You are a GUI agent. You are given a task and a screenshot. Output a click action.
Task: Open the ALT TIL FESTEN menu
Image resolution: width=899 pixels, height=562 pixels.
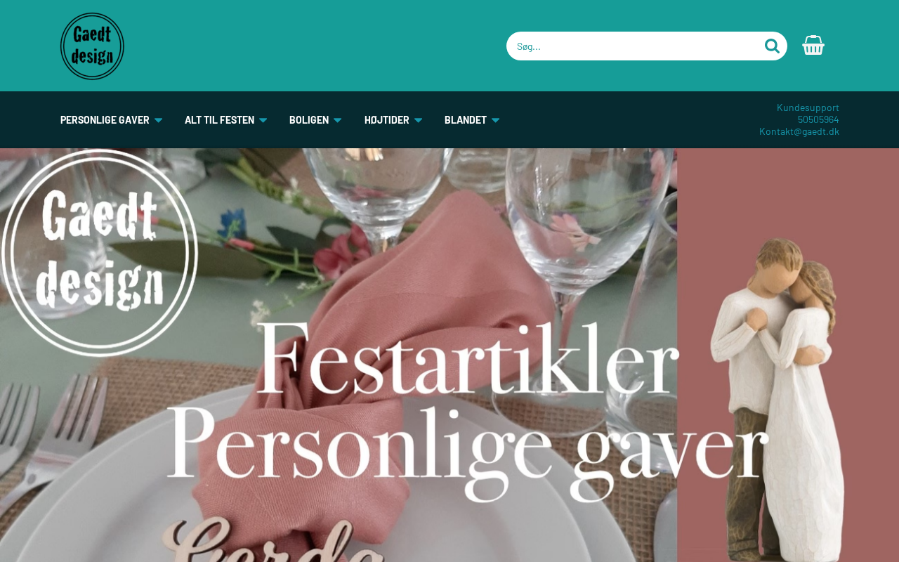(219, 119)
